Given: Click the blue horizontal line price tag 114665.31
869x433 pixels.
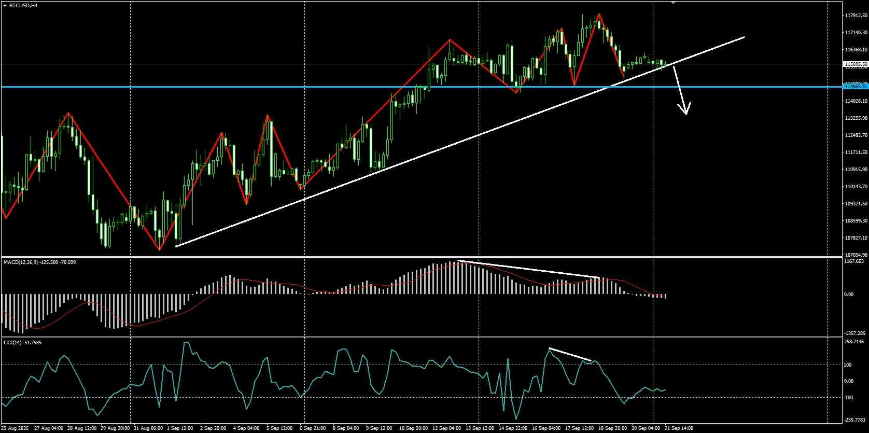Looking at the screenshot, I should pos(856,87).
